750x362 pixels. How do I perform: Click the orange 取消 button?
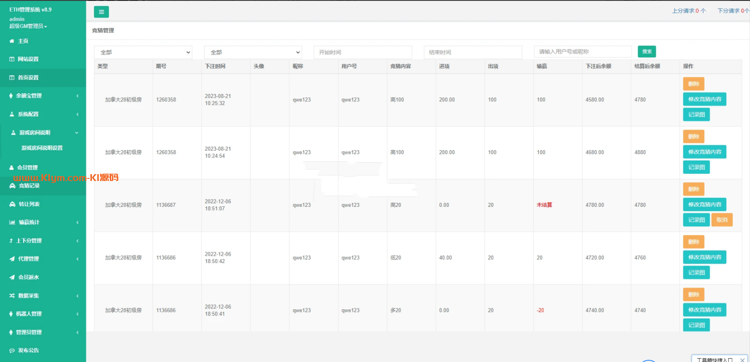point(722,220)
